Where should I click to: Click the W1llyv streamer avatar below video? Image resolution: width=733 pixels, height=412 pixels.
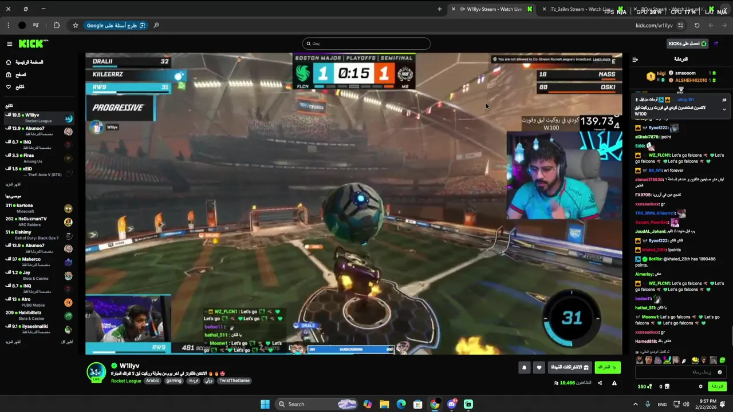(x=96, y=372)
